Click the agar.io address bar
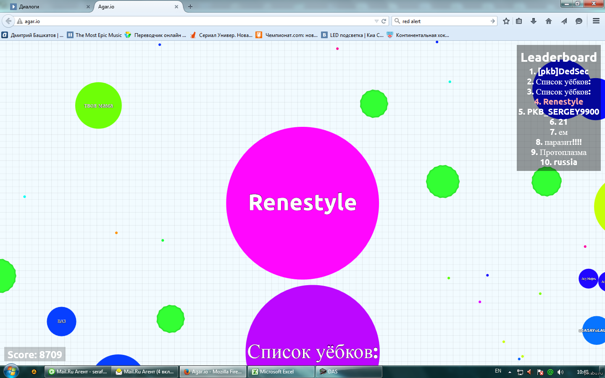The height and width of the screenshot is (378, 605). (193, 21)
